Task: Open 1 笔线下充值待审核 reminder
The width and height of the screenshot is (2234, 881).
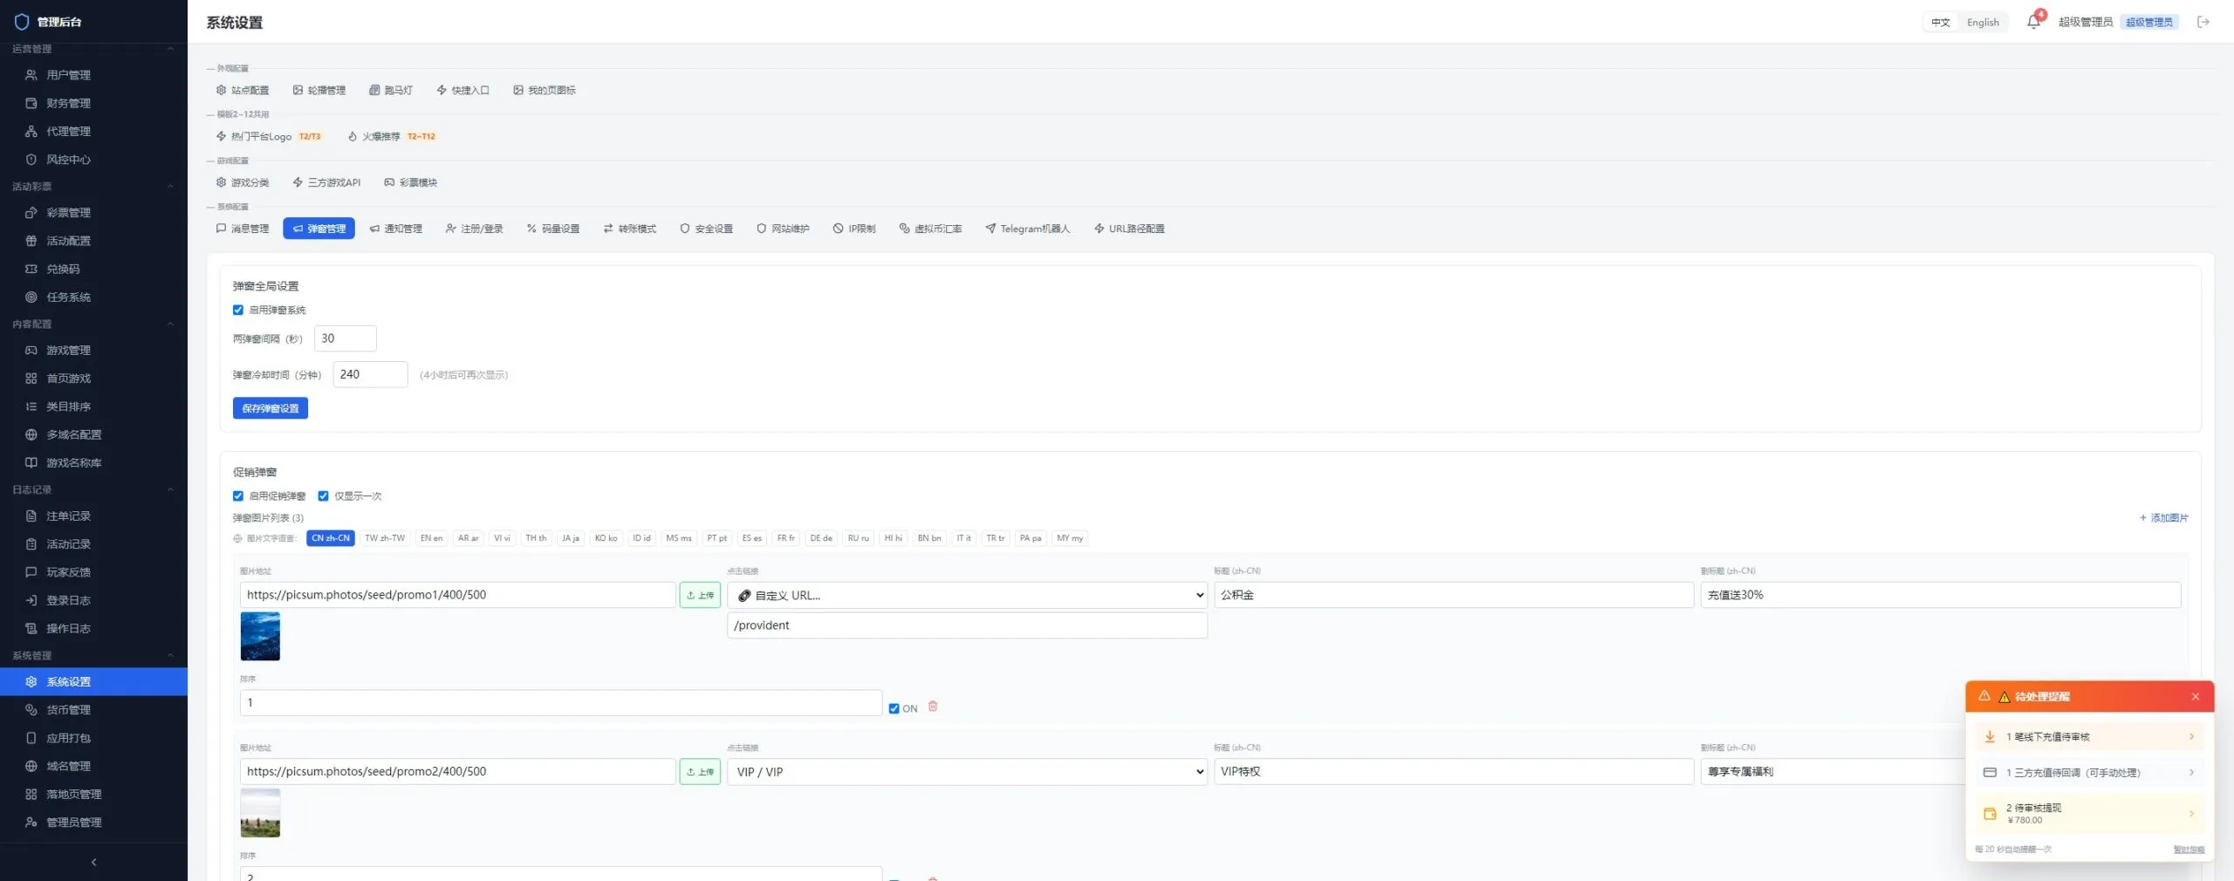Action: click(x=2089, y=737)
